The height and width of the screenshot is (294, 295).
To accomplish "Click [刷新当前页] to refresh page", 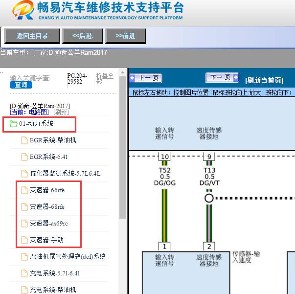I will (264, 81).
